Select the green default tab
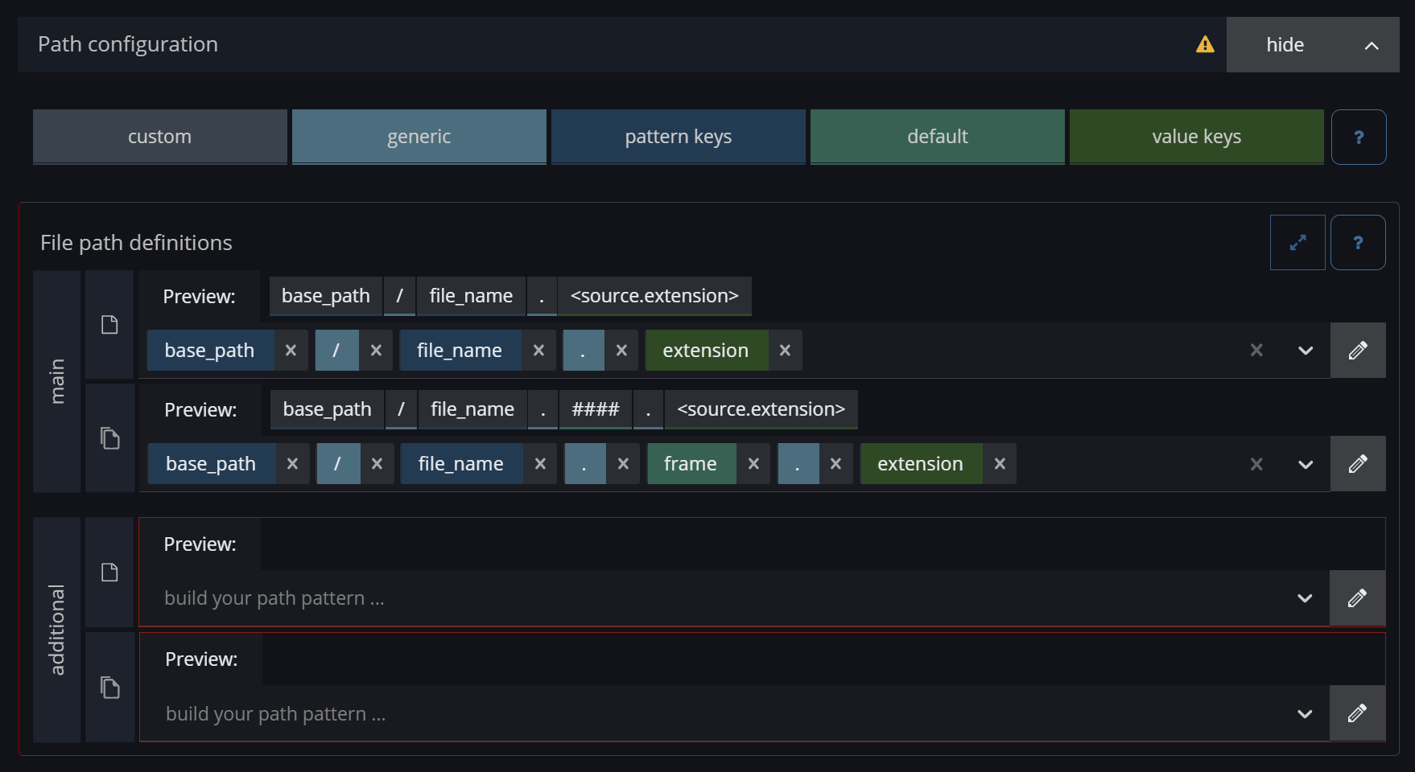 [x=937, y=137]
